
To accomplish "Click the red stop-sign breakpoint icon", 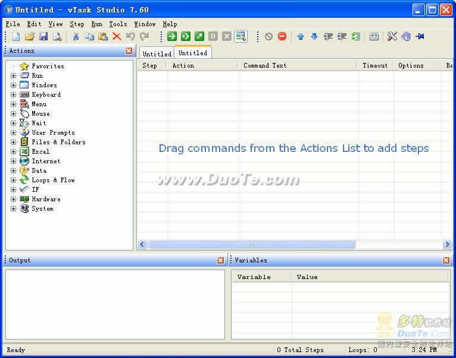I will point(282,37).
